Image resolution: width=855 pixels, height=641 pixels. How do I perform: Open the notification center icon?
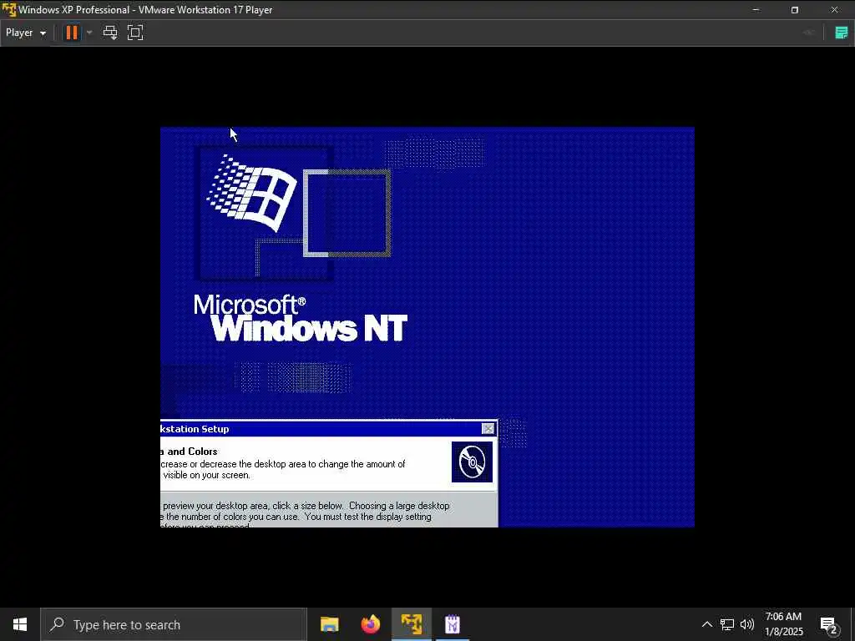tap(829, 624)
